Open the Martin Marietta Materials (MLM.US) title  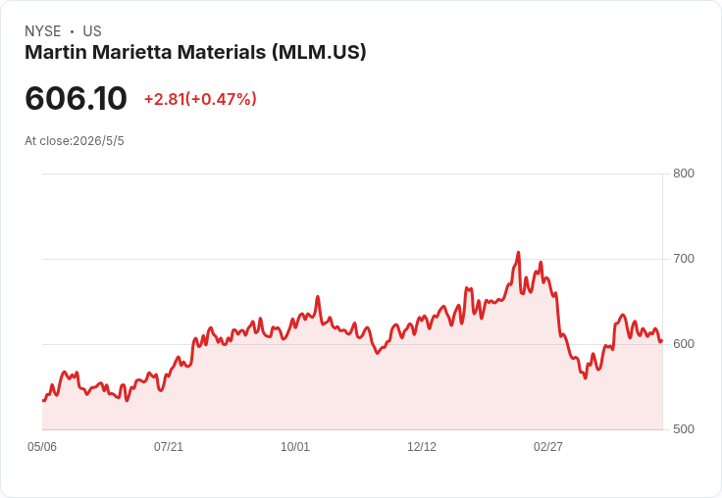pos(195,53)
